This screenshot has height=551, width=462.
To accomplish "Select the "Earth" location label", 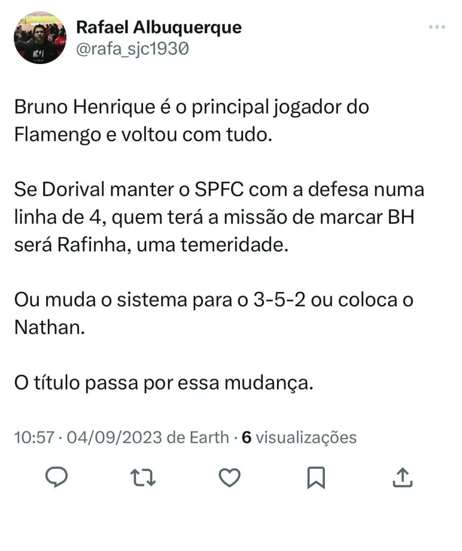I will coord(208,437).
